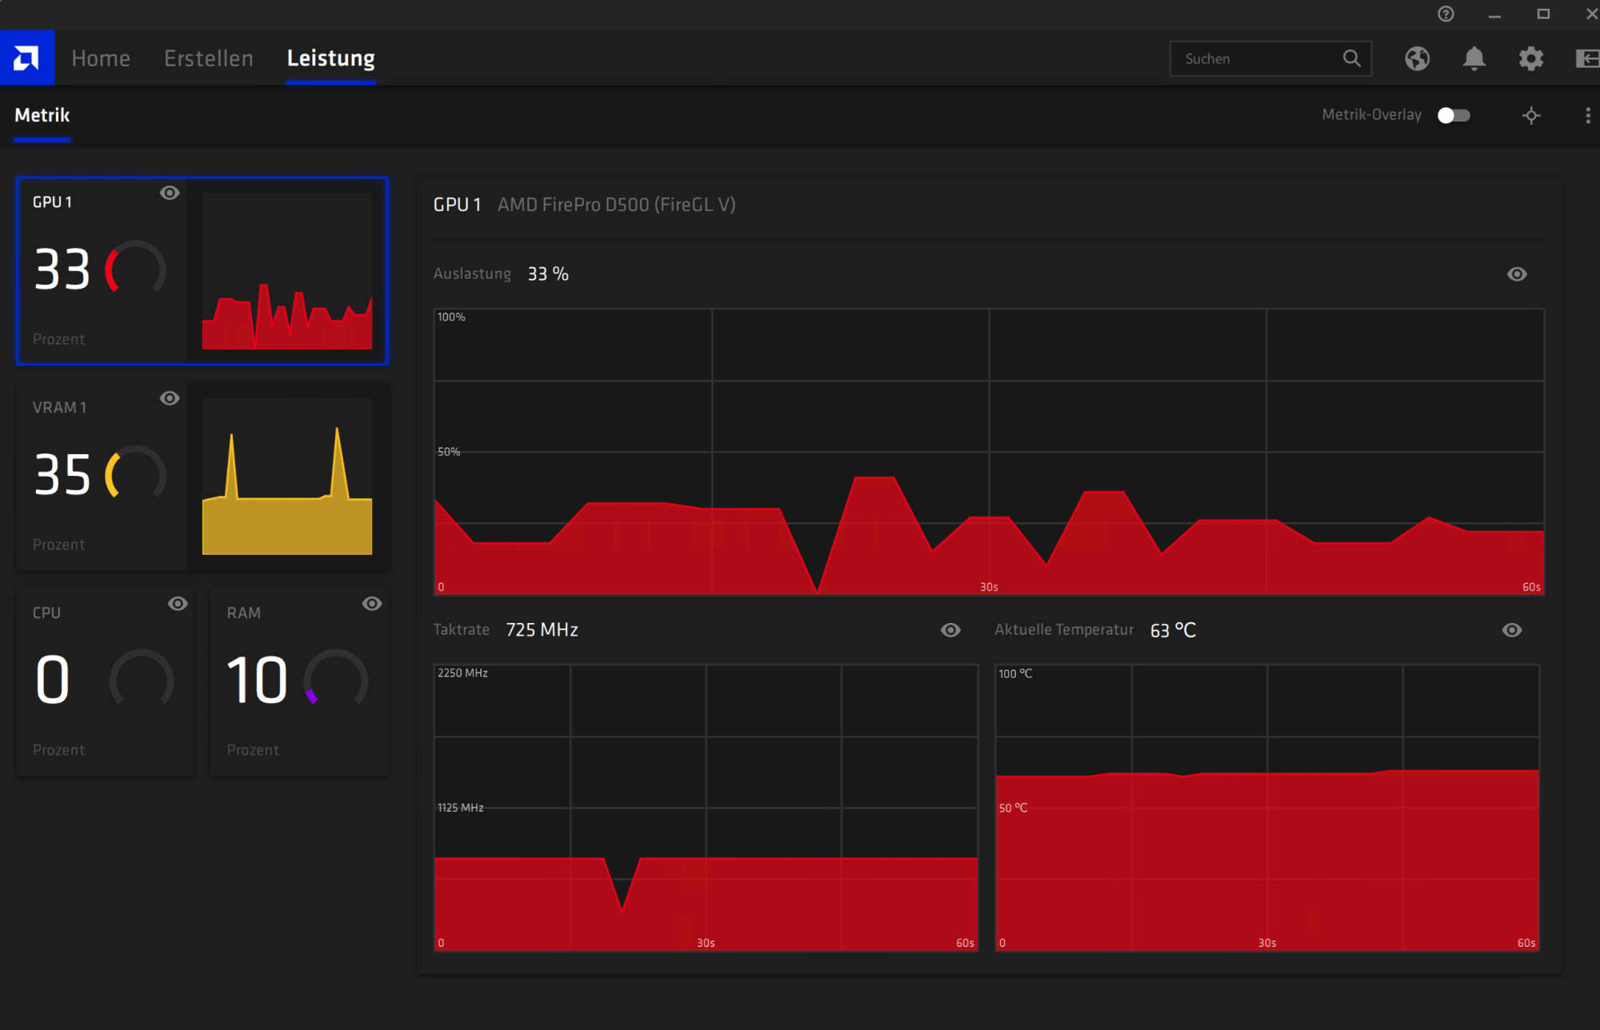Hide the Taktrate graph
1600x1030 pixels.
(x=950, y=630)
